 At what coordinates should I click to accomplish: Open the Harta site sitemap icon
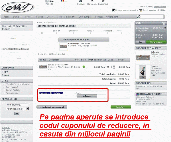point(92,1)
